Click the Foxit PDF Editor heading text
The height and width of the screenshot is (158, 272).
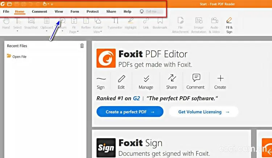point(153,54)
